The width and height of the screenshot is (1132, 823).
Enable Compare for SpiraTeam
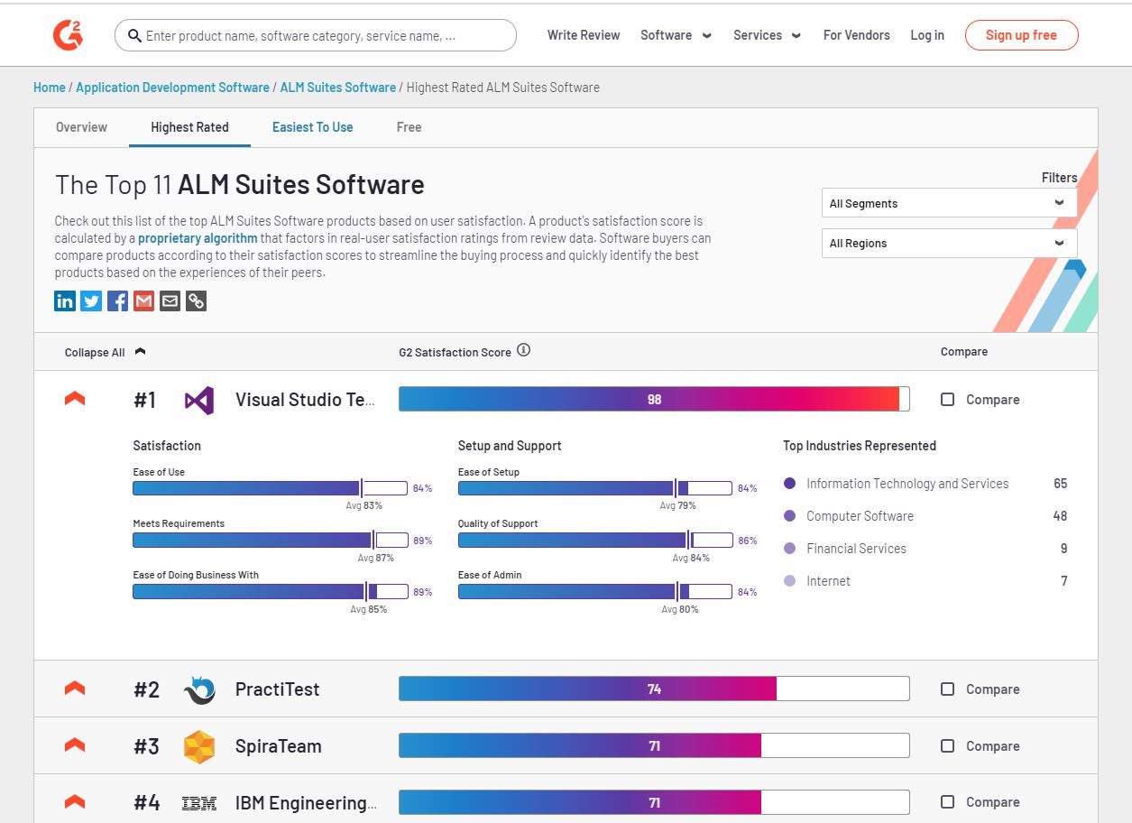(x=947, y=746)
